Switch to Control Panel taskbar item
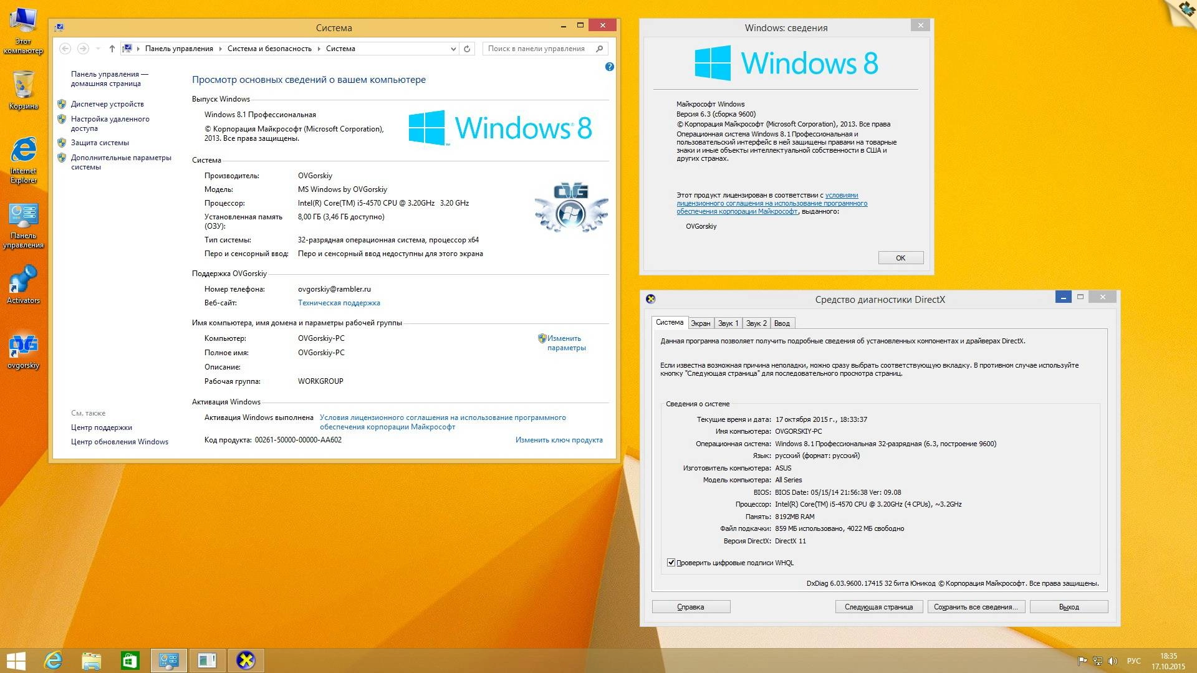 (x=168, y=661)
